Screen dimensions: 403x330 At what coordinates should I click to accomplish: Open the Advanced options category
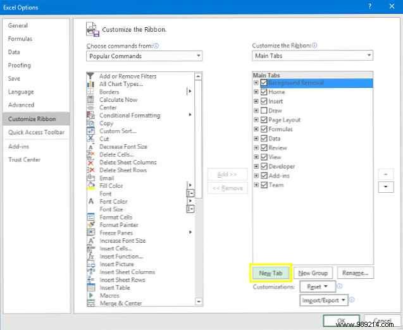(x=21, y=105)
